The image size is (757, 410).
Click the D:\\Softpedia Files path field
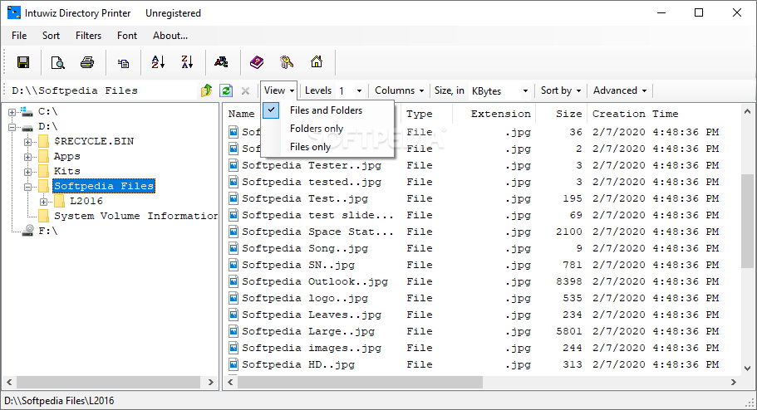(x=104, y=90)
